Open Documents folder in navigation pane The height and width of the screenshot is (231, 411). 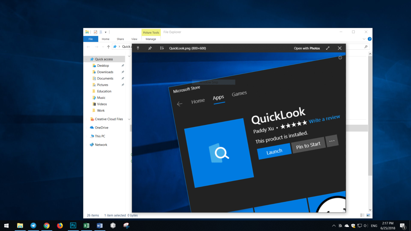tap(105, 78)
